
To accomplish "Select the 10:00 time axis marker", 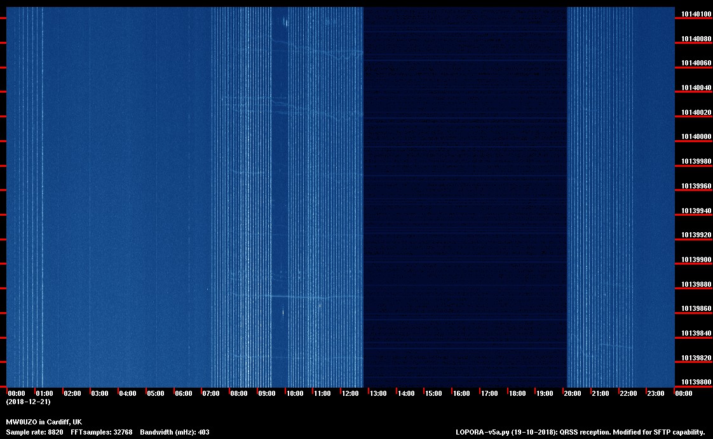I will (x=294, y=394).
